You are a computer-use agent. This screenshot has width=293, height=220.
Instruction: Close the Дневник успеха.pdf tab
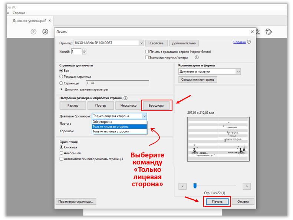[x=50, y=20]
